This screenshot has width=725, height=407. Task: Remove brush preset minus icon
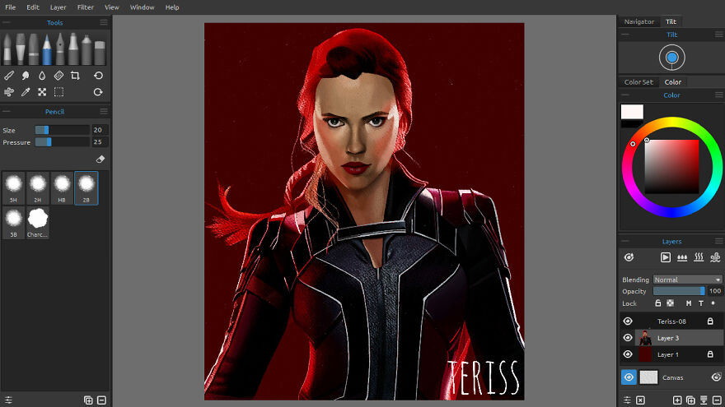click(101, 400)
